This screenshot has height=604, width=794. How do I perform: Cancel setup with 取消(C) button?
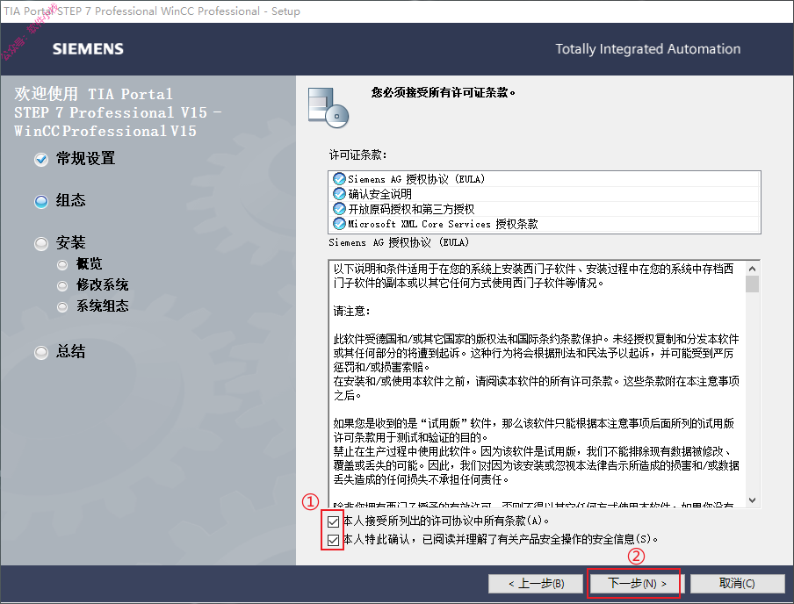[x=737, y=583]
